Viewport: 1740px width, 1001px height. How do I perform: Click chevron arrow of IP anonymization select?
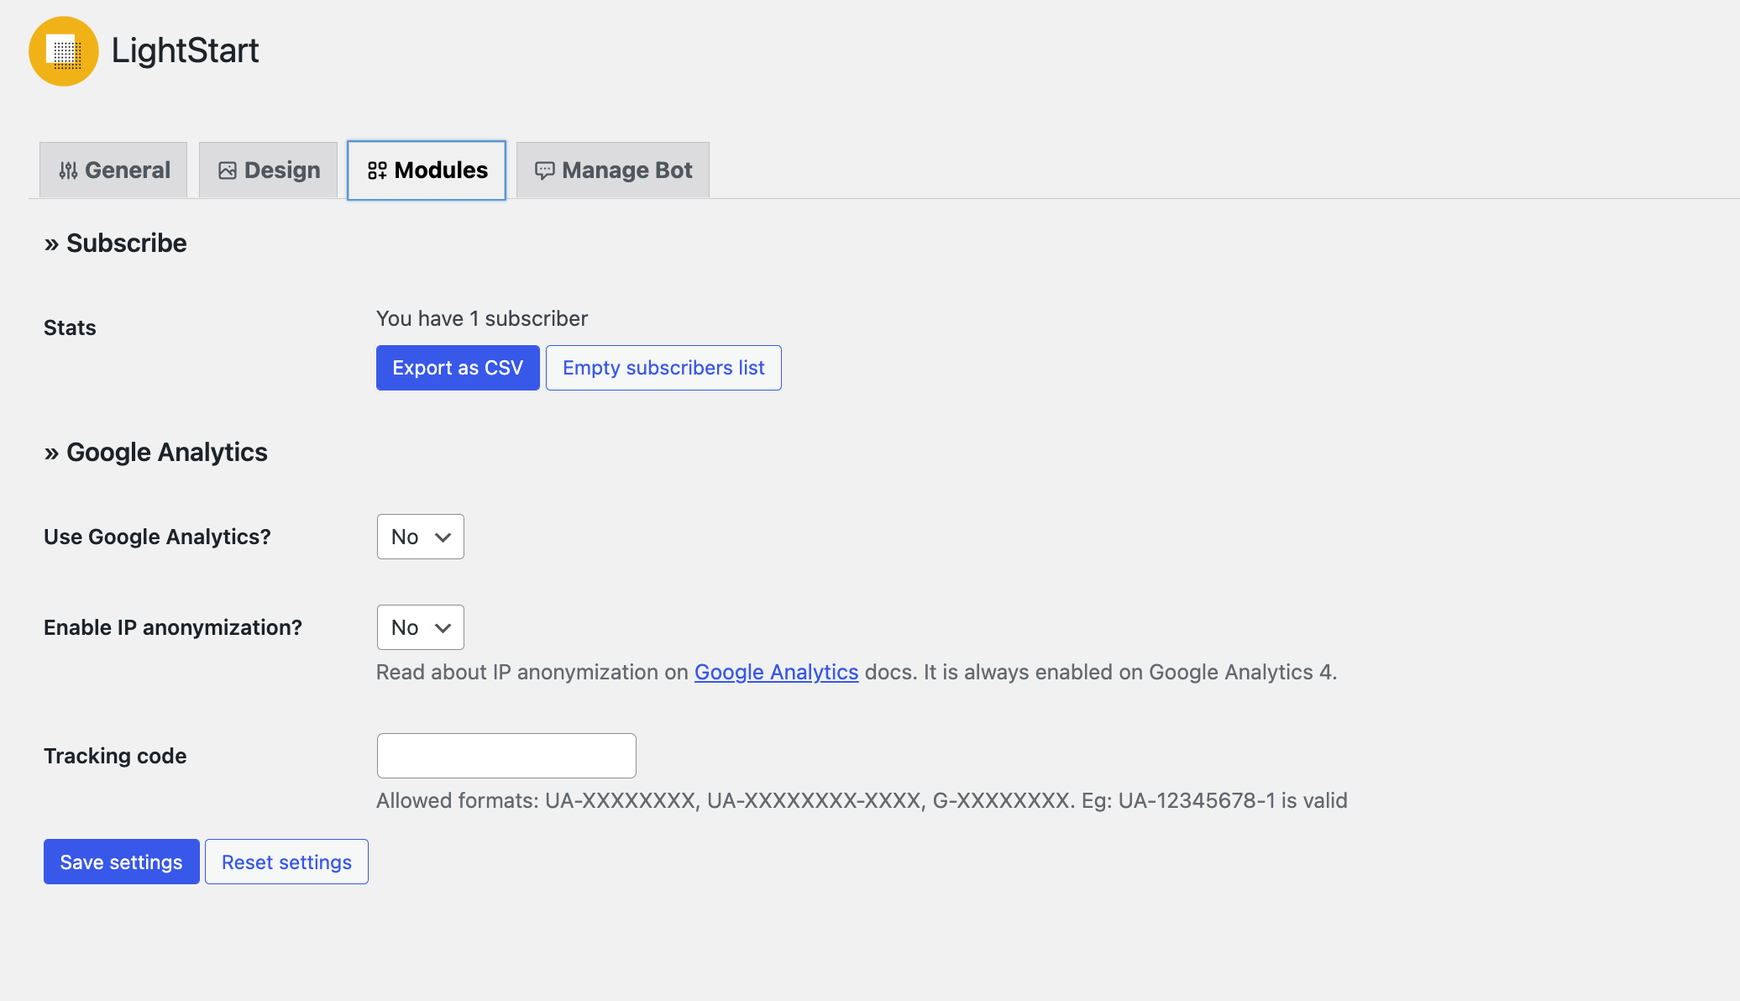443,628
